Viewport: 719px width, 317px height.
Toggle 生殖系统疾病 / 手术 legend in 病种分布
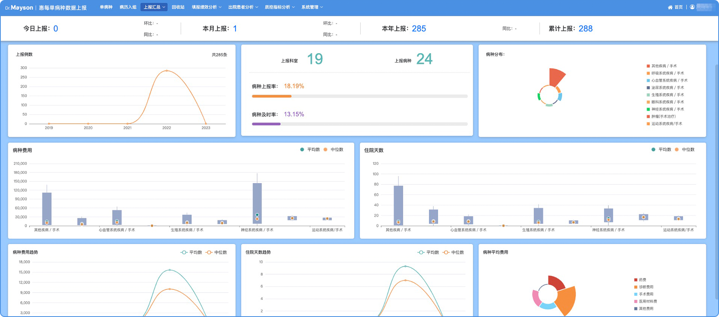point(665,95)
